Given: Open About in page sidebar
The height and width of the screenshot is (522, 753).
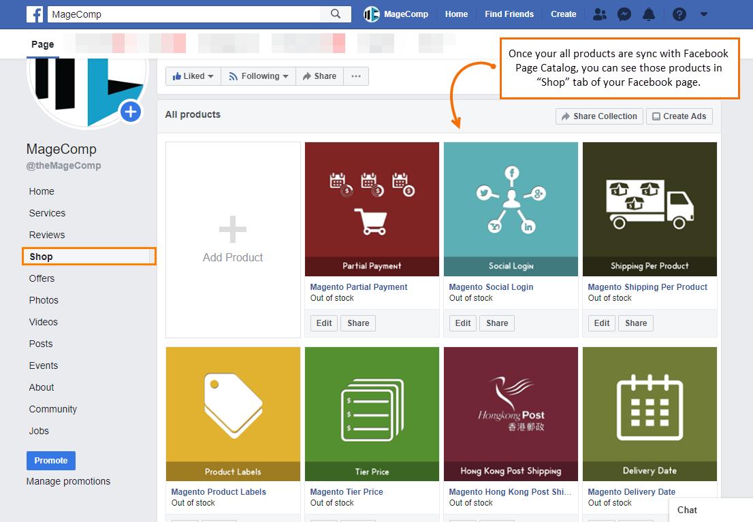Looking at the screenshot, I should point(42,387).
